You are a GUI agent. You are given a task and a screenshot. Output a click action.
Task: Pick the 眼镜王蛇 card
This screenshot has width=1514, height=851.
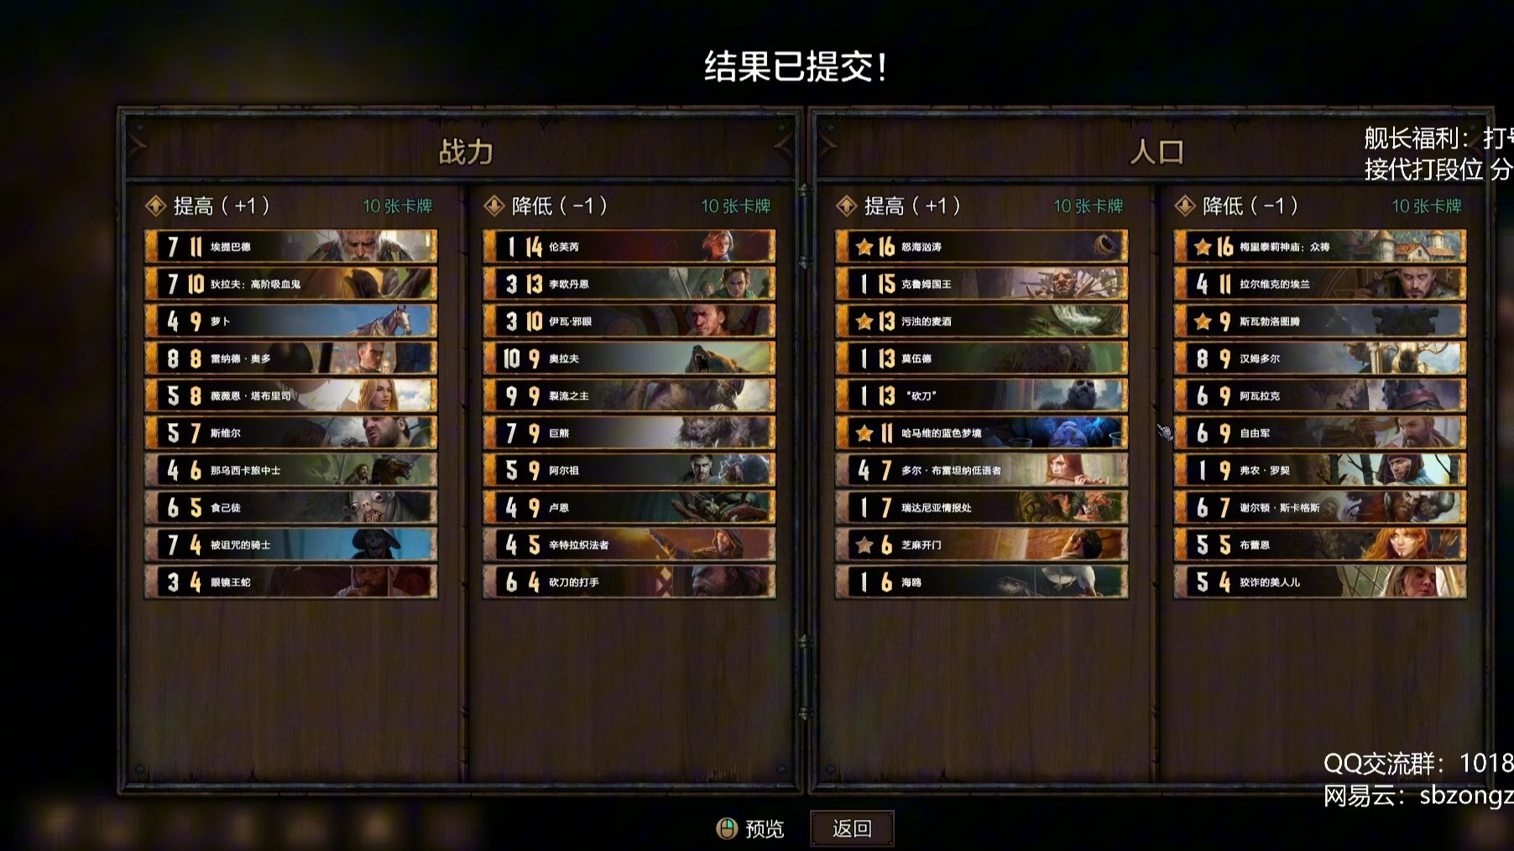click(x=291, y=582)
